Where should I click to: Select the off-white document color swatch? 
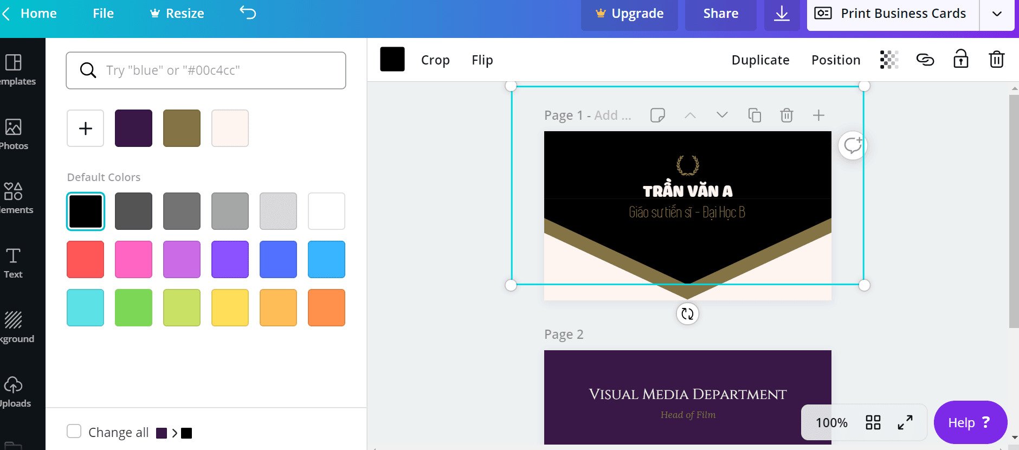point(230,128)
